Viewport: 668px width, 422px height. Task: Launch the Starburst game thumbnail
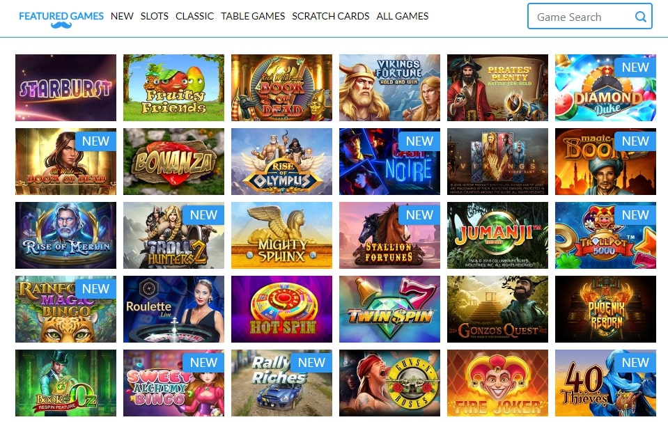click(x=65, y=88)
